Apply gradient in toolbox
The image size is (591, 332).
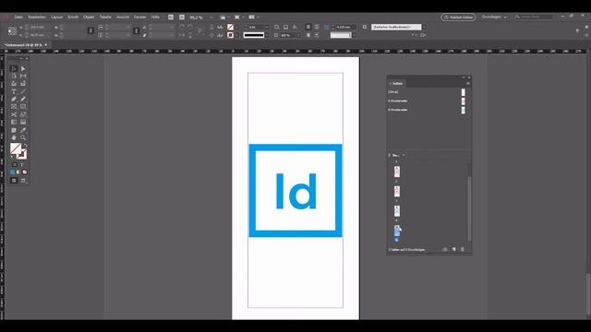click(18, 172)
